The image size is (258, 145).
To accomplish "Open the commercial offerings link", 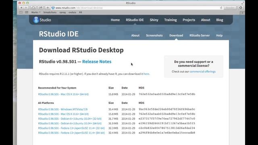I will (202, 72).
